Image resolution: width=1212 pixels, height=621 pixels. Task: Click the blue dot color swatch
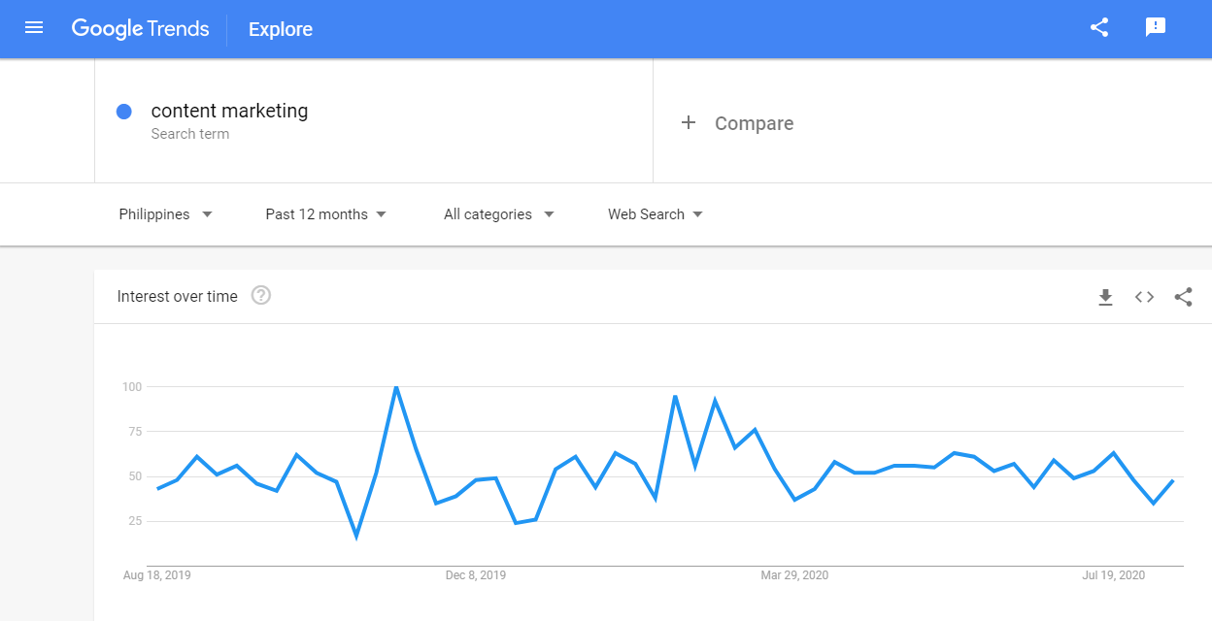[123, 112]
